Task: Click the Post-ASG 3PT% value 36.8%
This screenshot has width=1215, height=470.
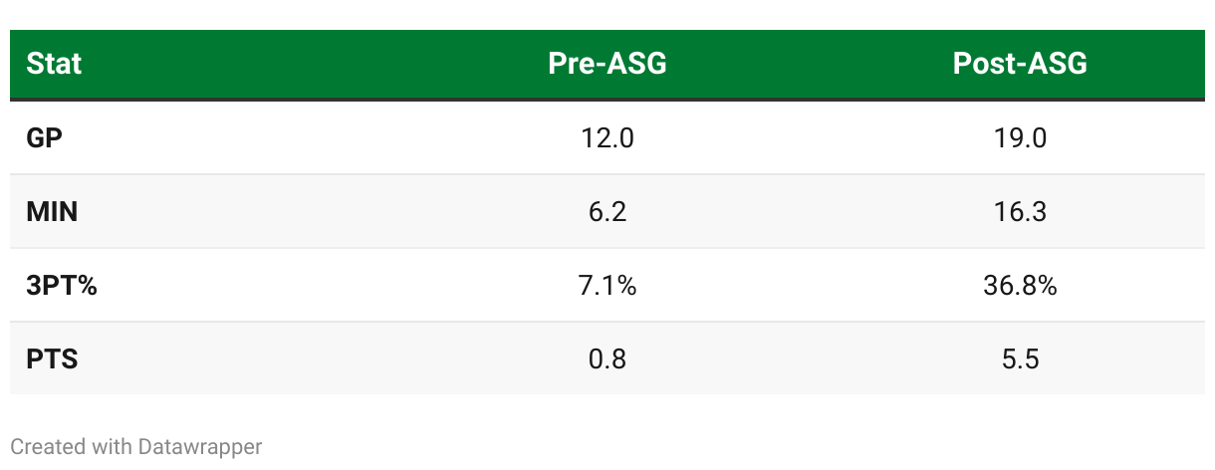Action: tap(1019, 286)
